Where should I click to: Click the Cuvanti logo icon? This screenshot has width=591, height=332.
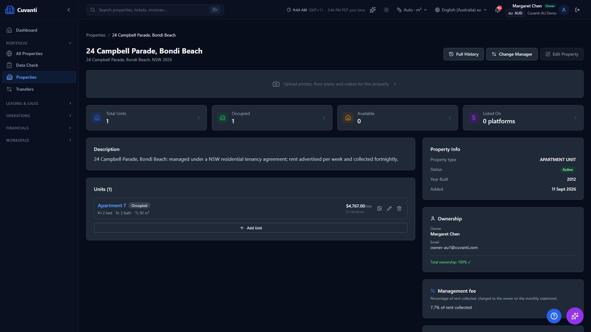[10, 10]
